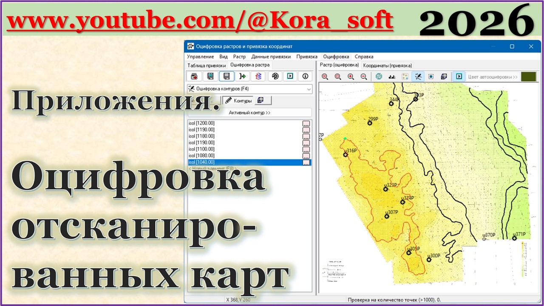Click the u307P well marker on the map
The image size is (544, 306).
pyautogui.click(x=387, y=216)
